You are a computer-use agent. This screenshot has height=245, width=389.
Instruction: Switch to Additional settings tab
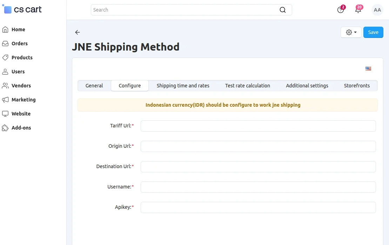pyautogui.click(x=307, y=86)
